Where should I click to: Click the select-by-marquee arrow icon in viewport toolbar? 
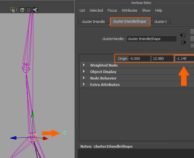(13, 10)
